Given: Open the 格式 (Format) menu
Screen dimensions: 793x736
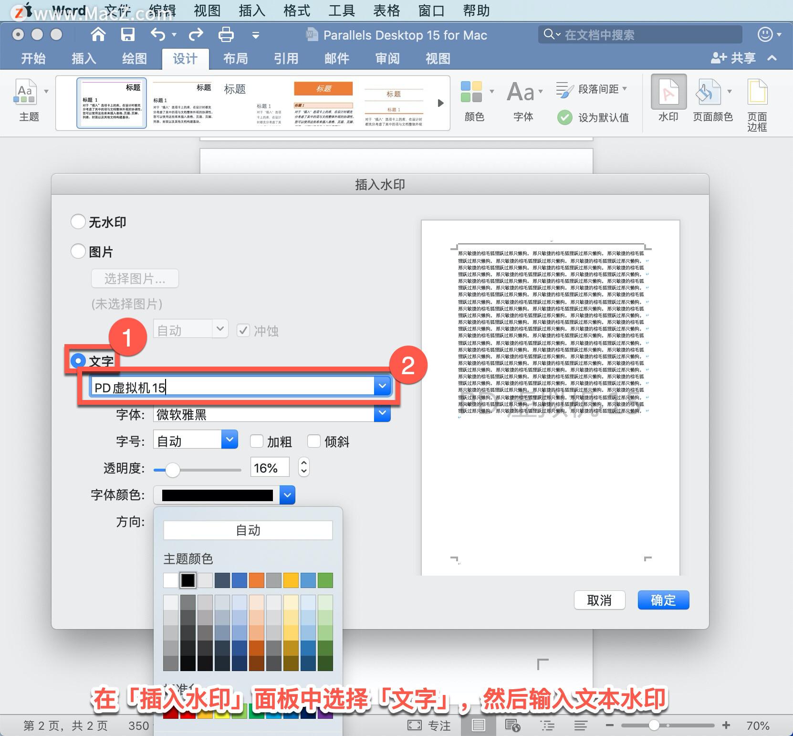Looking at the screenshot, I should tap(296, 10).
